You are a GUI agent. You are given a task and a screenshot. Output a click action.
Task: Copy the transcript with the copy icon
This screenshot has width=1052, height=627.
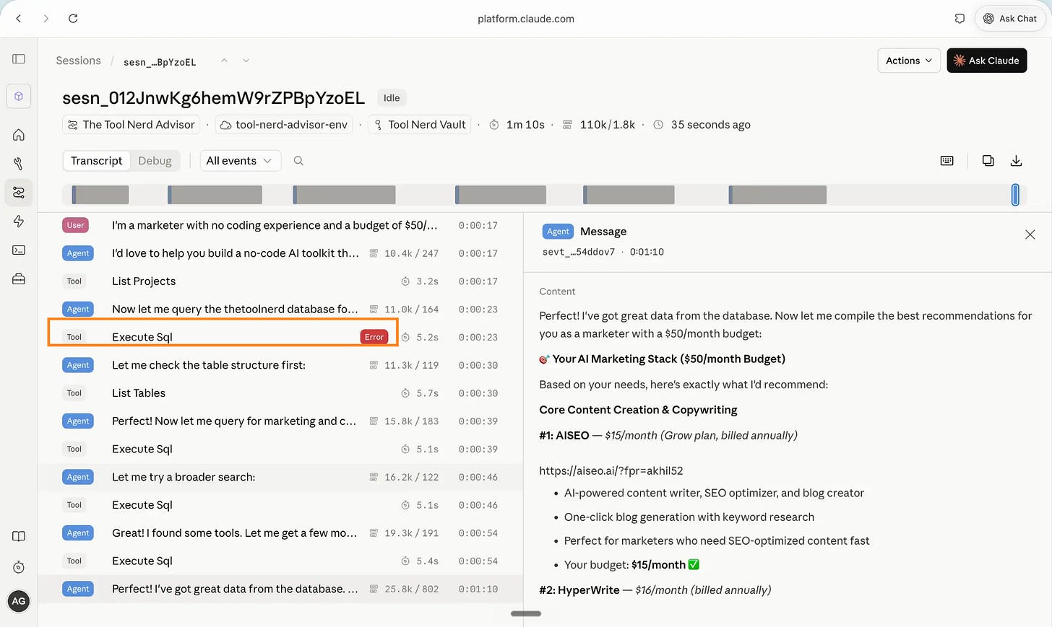[x=988, y=161]
